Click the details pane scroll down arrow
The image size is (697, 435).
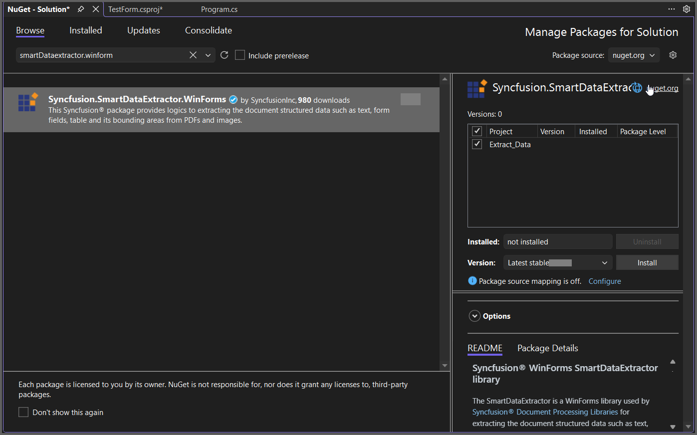(x=689, y=427)
